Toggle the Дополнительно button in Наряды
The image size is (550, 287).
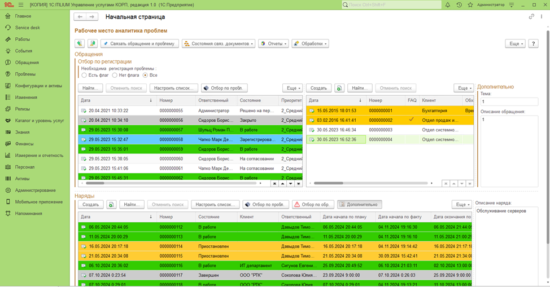click(x=360, y=205)
